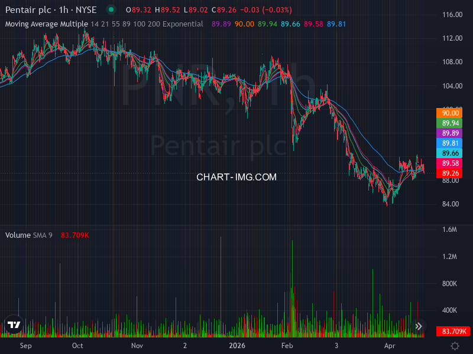Click the scroll-to-latest double arrow button

419,326
